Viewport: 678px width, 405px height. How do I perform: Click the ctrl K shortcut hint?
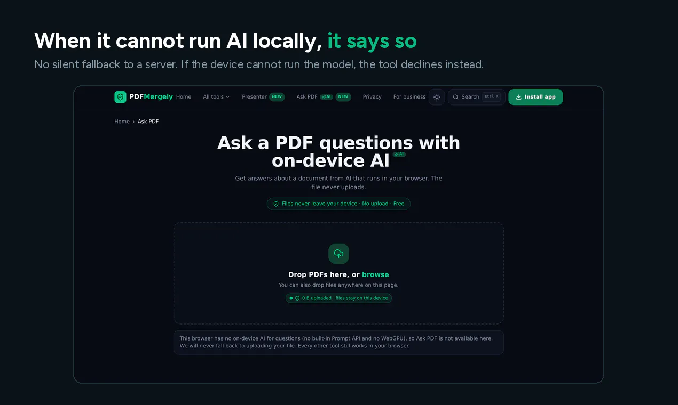pyautogui.click(x=491, y=97)
